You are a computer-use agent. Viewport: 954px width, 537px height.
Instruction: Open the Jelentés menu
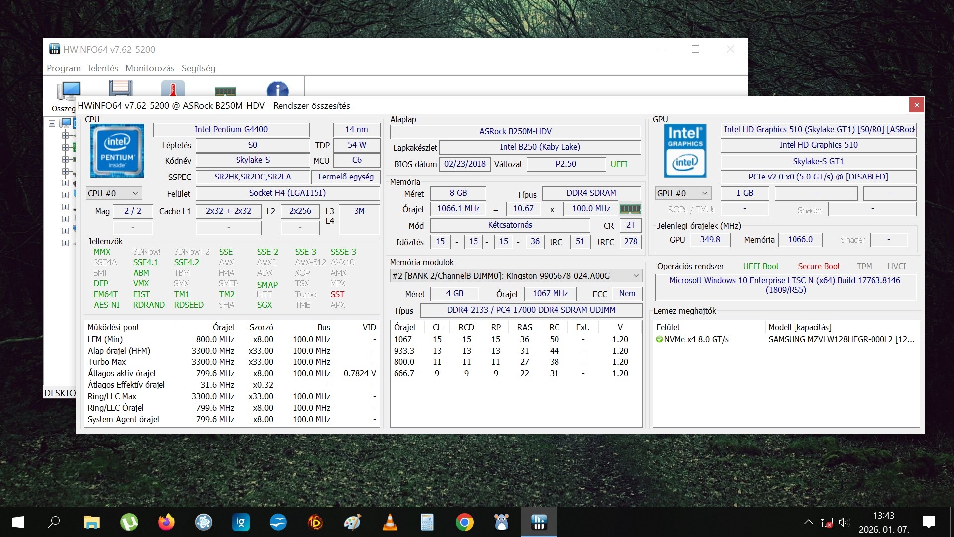click(103, 68)
